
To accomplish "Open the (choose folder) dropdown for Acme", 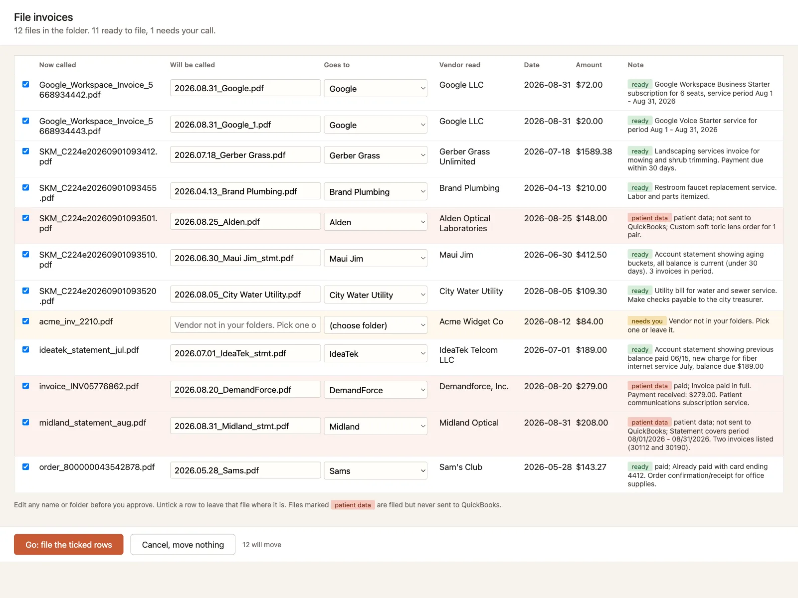I will pos(376,325).
